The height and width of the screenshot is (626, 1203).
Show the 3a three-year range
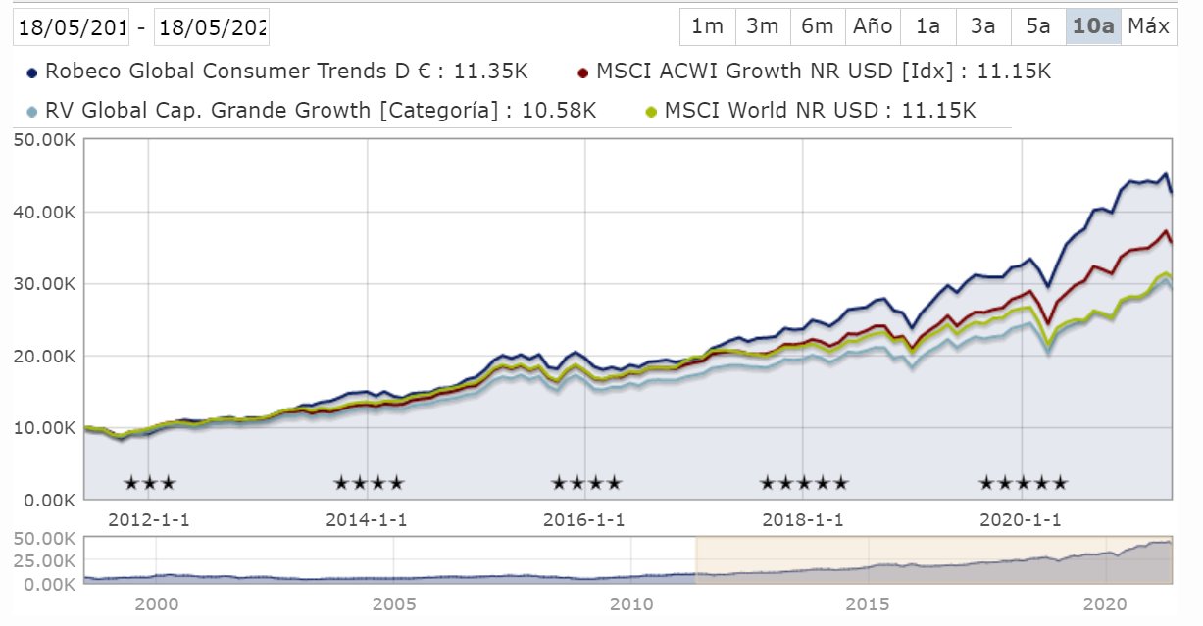point(982,26)
